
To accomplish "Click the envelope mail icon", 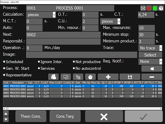I will (143, 8).
